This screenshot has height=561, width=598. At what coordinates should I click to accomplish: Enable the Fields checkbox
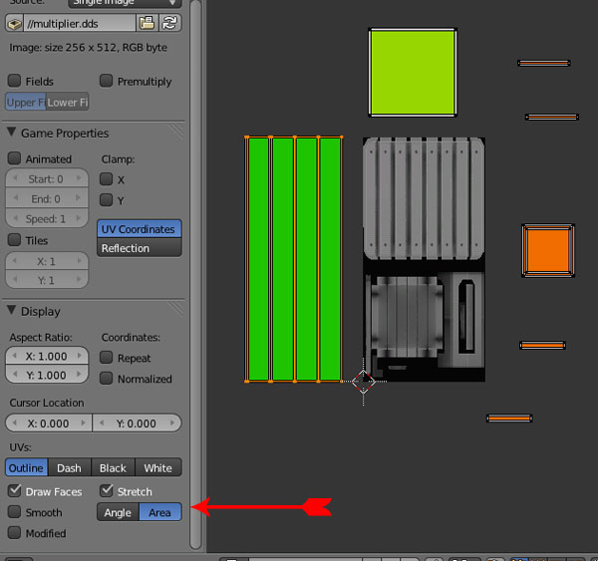coord(15,82)
